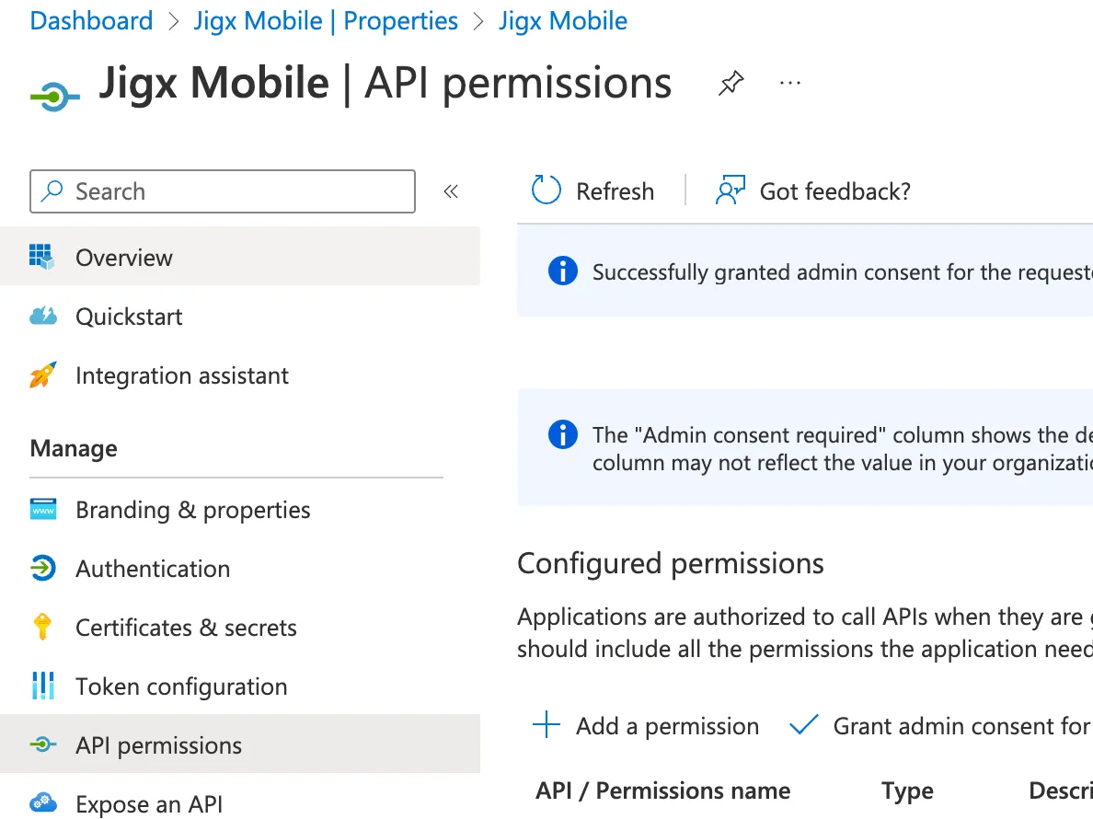Click the successfully granted admin consent message
This screenshot has width=1093, height=819.
[842, 271]
